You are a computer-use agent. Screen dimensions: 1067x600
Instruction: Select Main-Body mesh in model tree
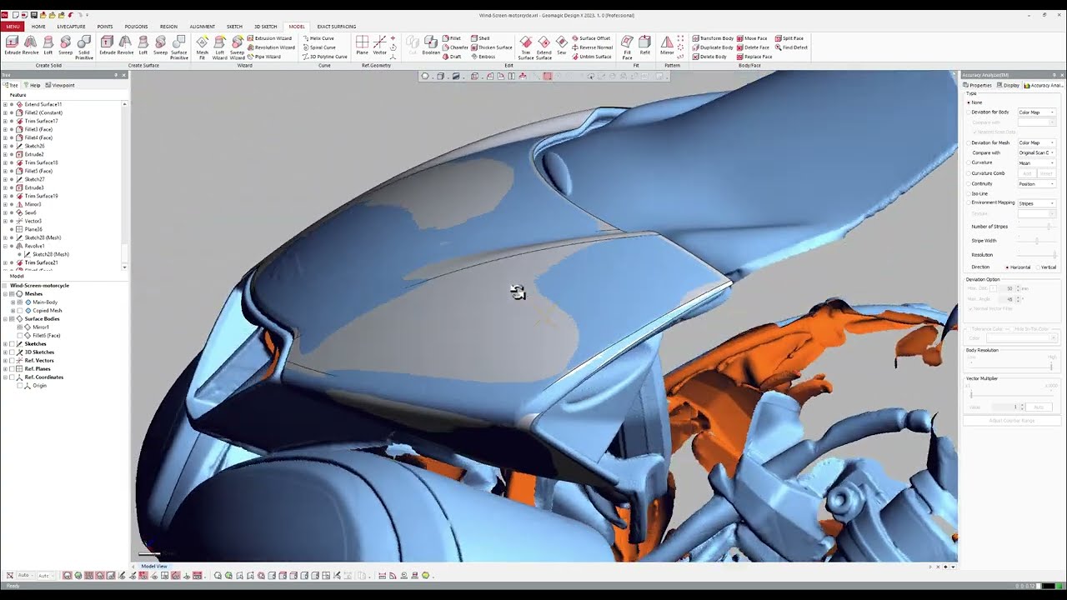[x=45, y=302]
